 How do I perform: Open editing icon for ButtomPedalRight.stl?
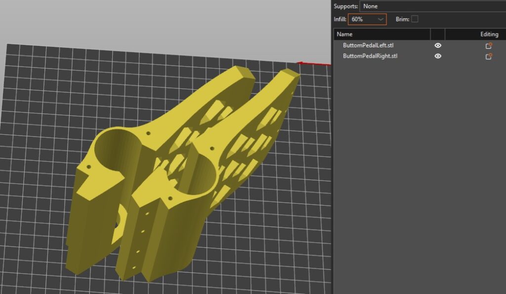[x=489, y=56]
